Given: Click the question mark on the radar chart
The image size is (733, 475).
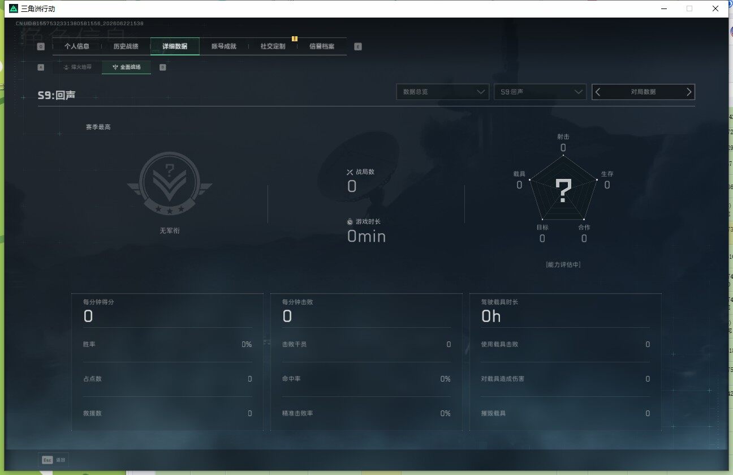Looking at the screenshot, I should (563, 191).
